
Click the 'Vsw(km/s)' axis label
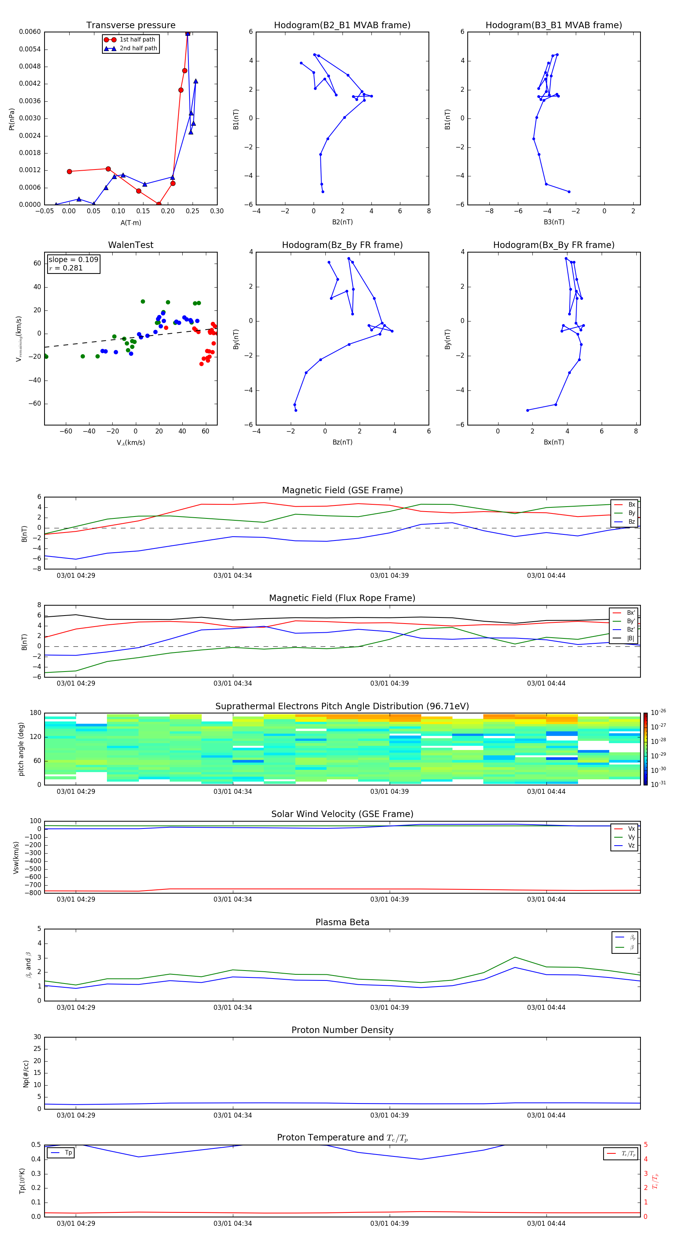pos(16,857)
